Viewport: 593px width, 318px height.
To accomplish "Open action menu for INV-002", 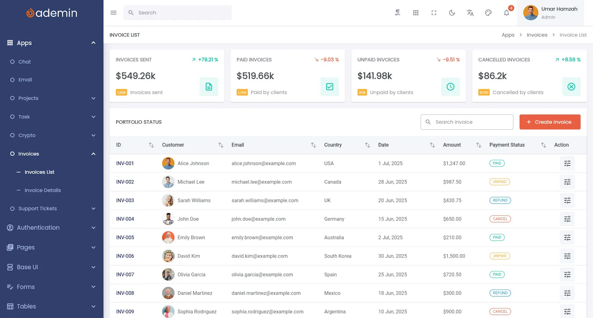I will point(567,182).
